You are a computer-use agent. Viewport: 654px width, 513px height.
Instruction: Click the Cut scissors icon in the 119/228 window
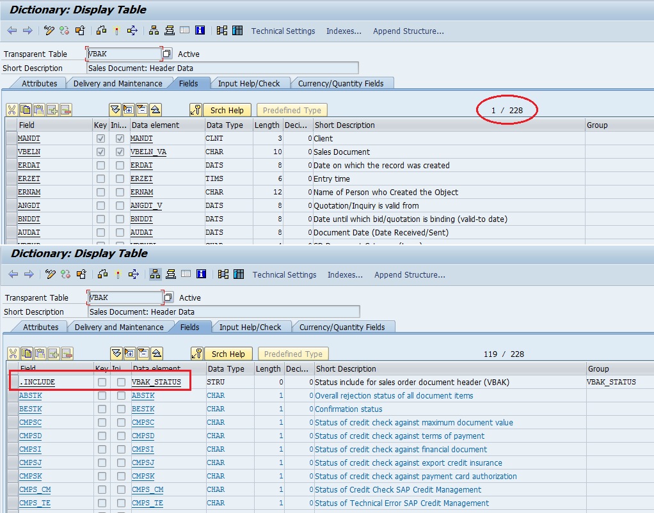(13, 354)
